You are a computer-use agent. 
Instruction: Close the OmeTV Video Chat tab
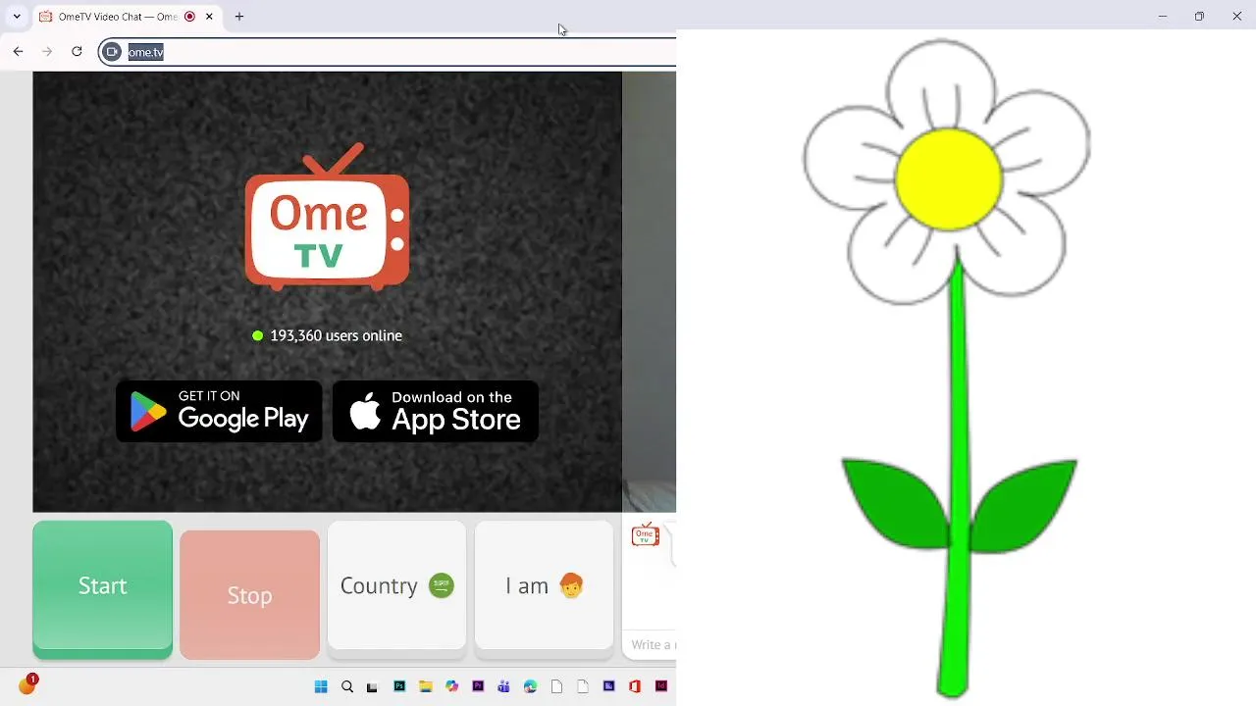[209, 17]
